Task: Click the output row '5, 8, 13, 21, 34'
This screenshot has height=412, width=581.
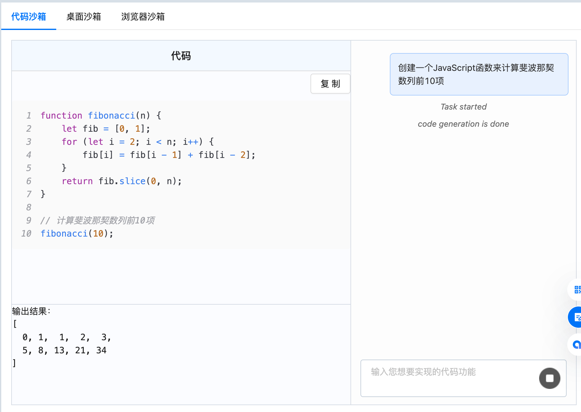Action: click(x=64, y=350)
